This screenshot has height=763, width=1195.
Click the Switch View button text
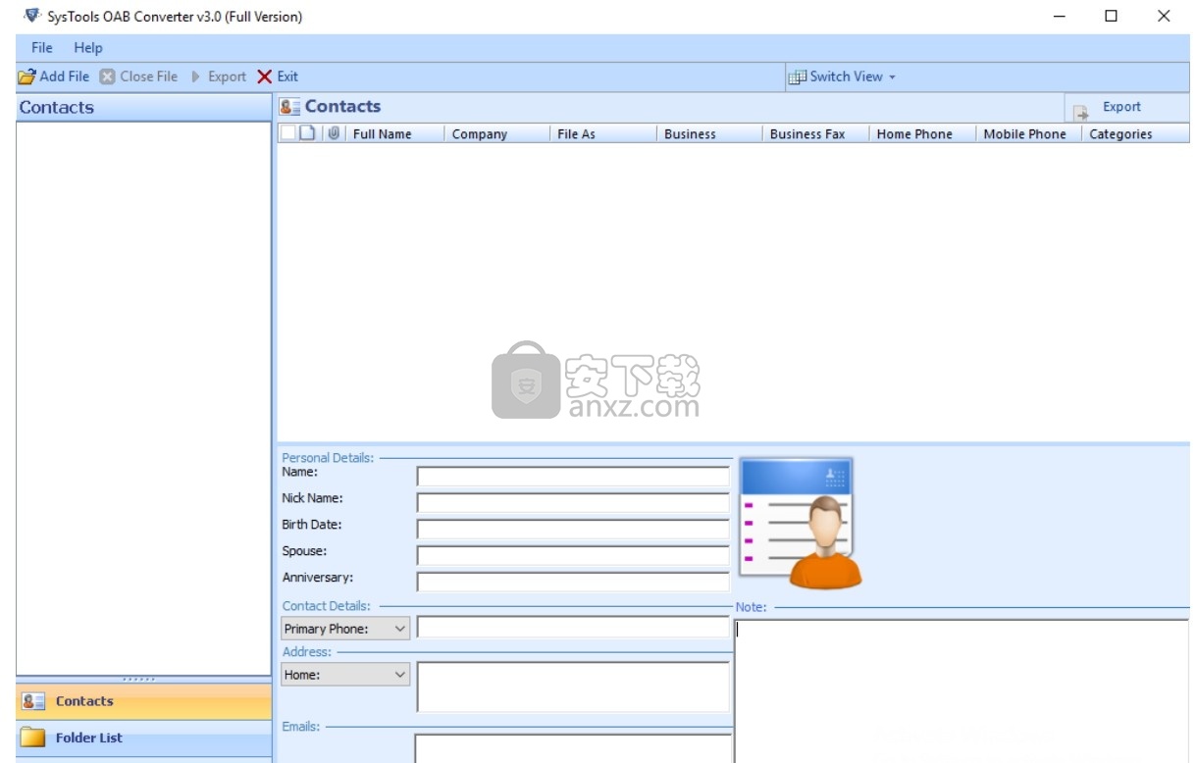[x=847, y=76]
